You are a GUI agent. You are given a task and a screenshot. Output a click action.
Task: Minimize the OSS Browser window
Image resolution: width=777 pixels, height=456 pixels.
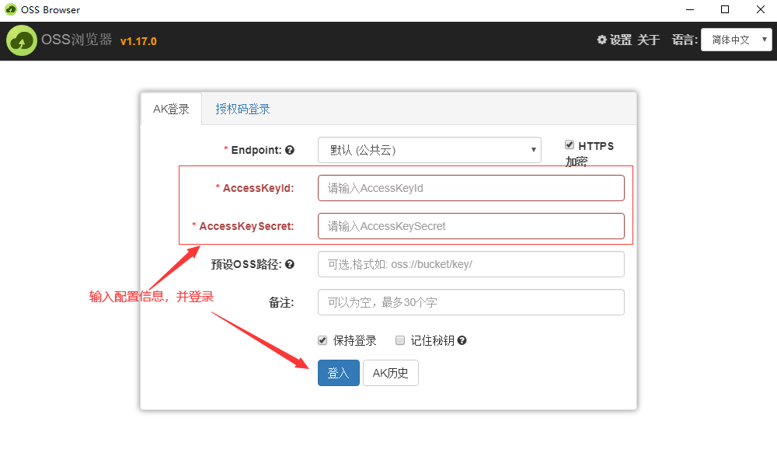click(690, 10)
